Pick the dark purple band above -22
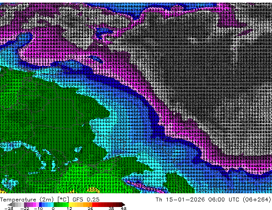This screenshot has width=272, height=210. pyautogui.click(x=25, y=204)
